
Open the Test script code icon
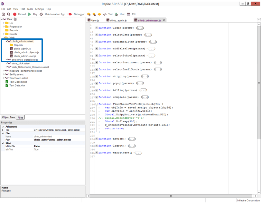click(x=105, y=14)
